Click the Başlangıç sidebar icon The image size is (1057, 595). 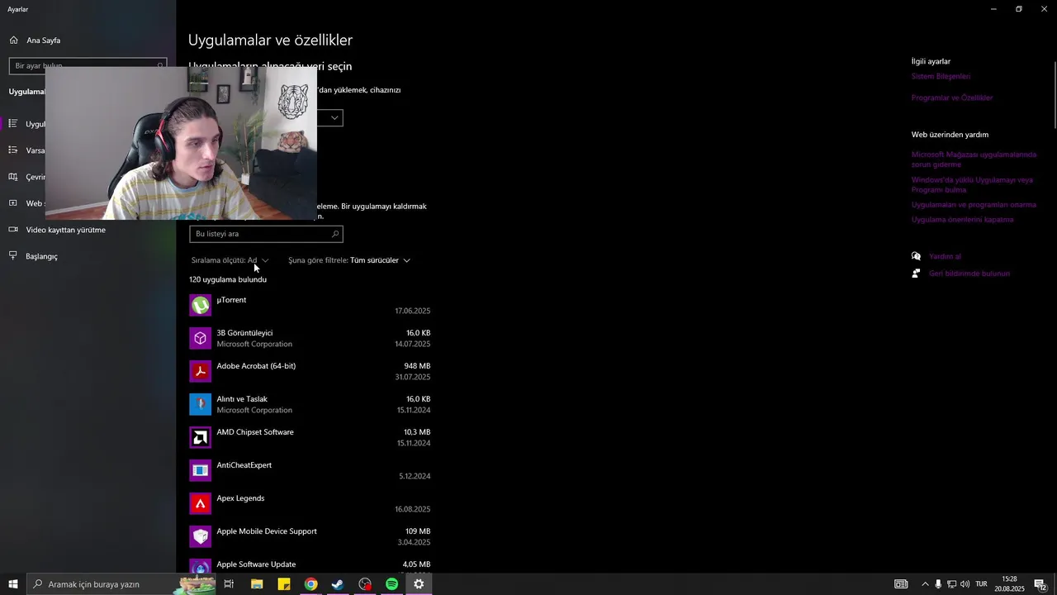click(x=13, y=256)
